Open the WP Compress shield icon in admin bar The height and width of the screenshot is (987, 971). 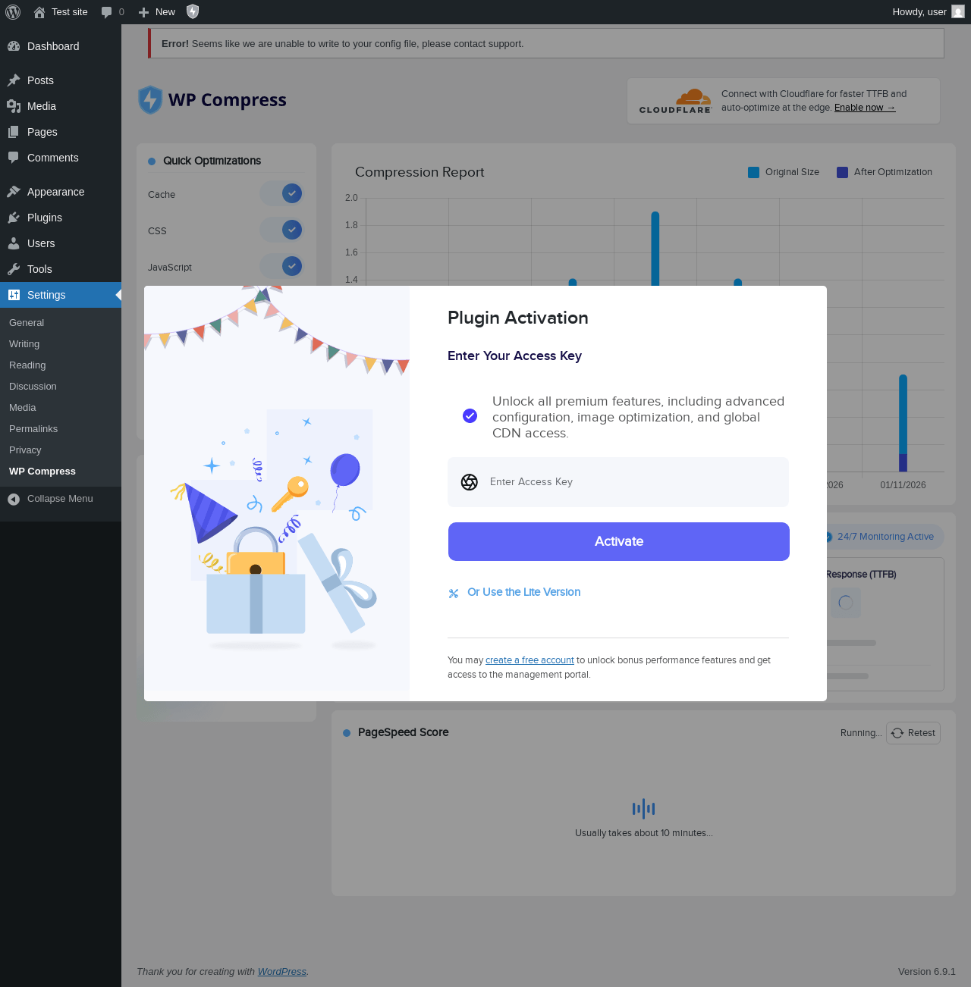click(193, 11)
